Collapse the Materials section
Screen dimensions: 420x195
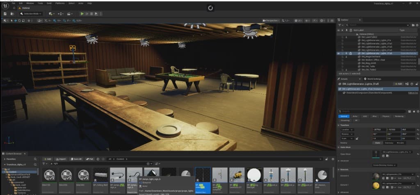[338, 170]
